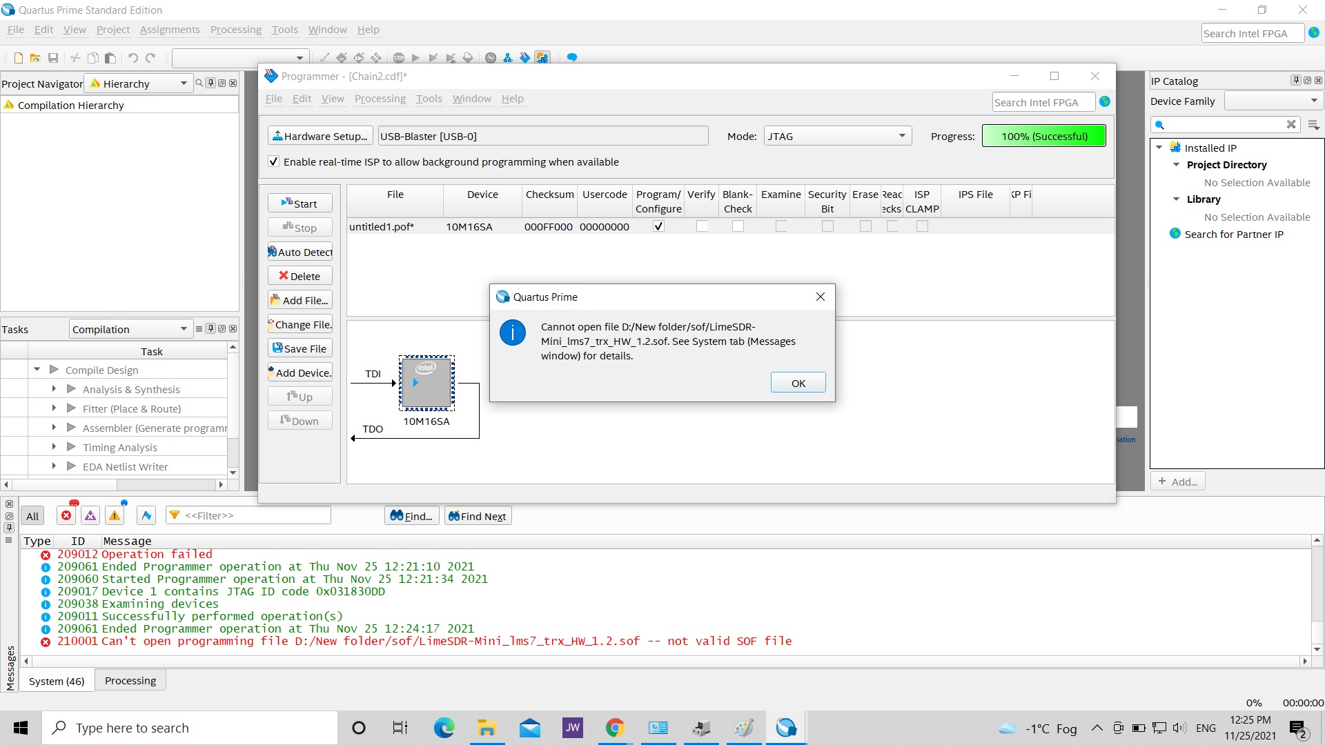Viewport: 1325px width, 745px height.
Task: Click the critical warning filter icon
Action: point(90,516)
